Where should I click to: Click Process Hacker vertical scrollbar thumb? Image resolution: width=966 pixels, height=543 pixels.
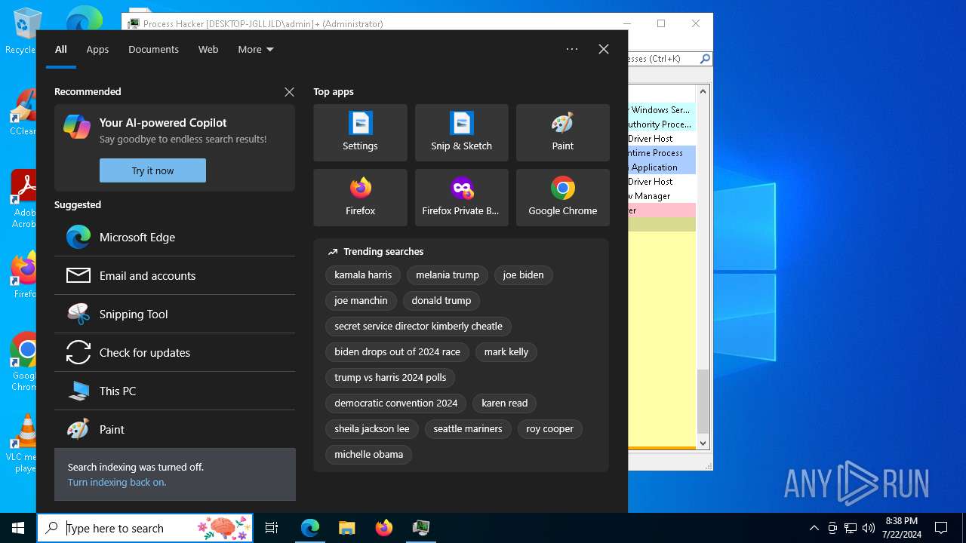[x=703, y=401]
